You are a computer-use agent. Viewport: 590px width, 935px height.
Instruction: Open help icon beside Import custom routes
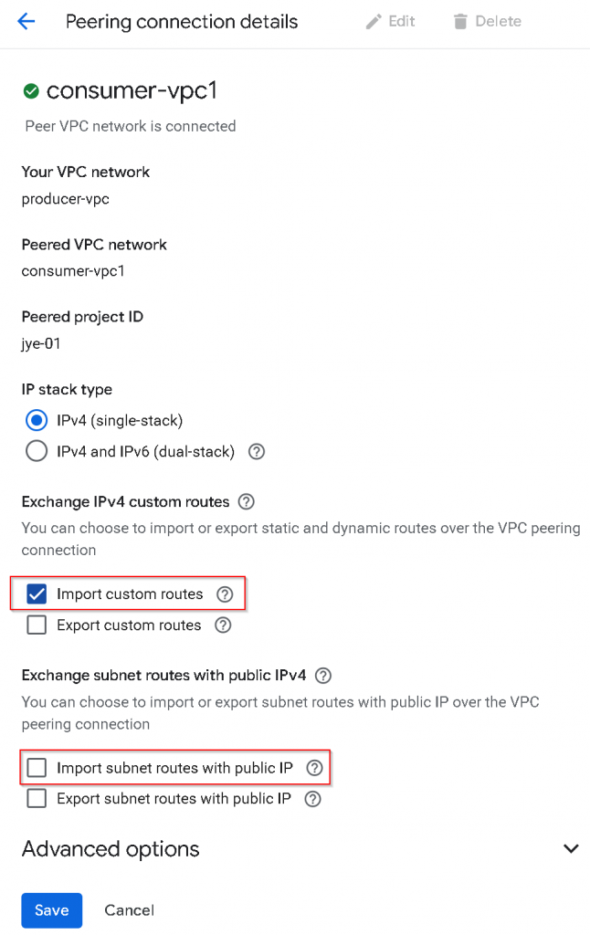tap(225, 594)
